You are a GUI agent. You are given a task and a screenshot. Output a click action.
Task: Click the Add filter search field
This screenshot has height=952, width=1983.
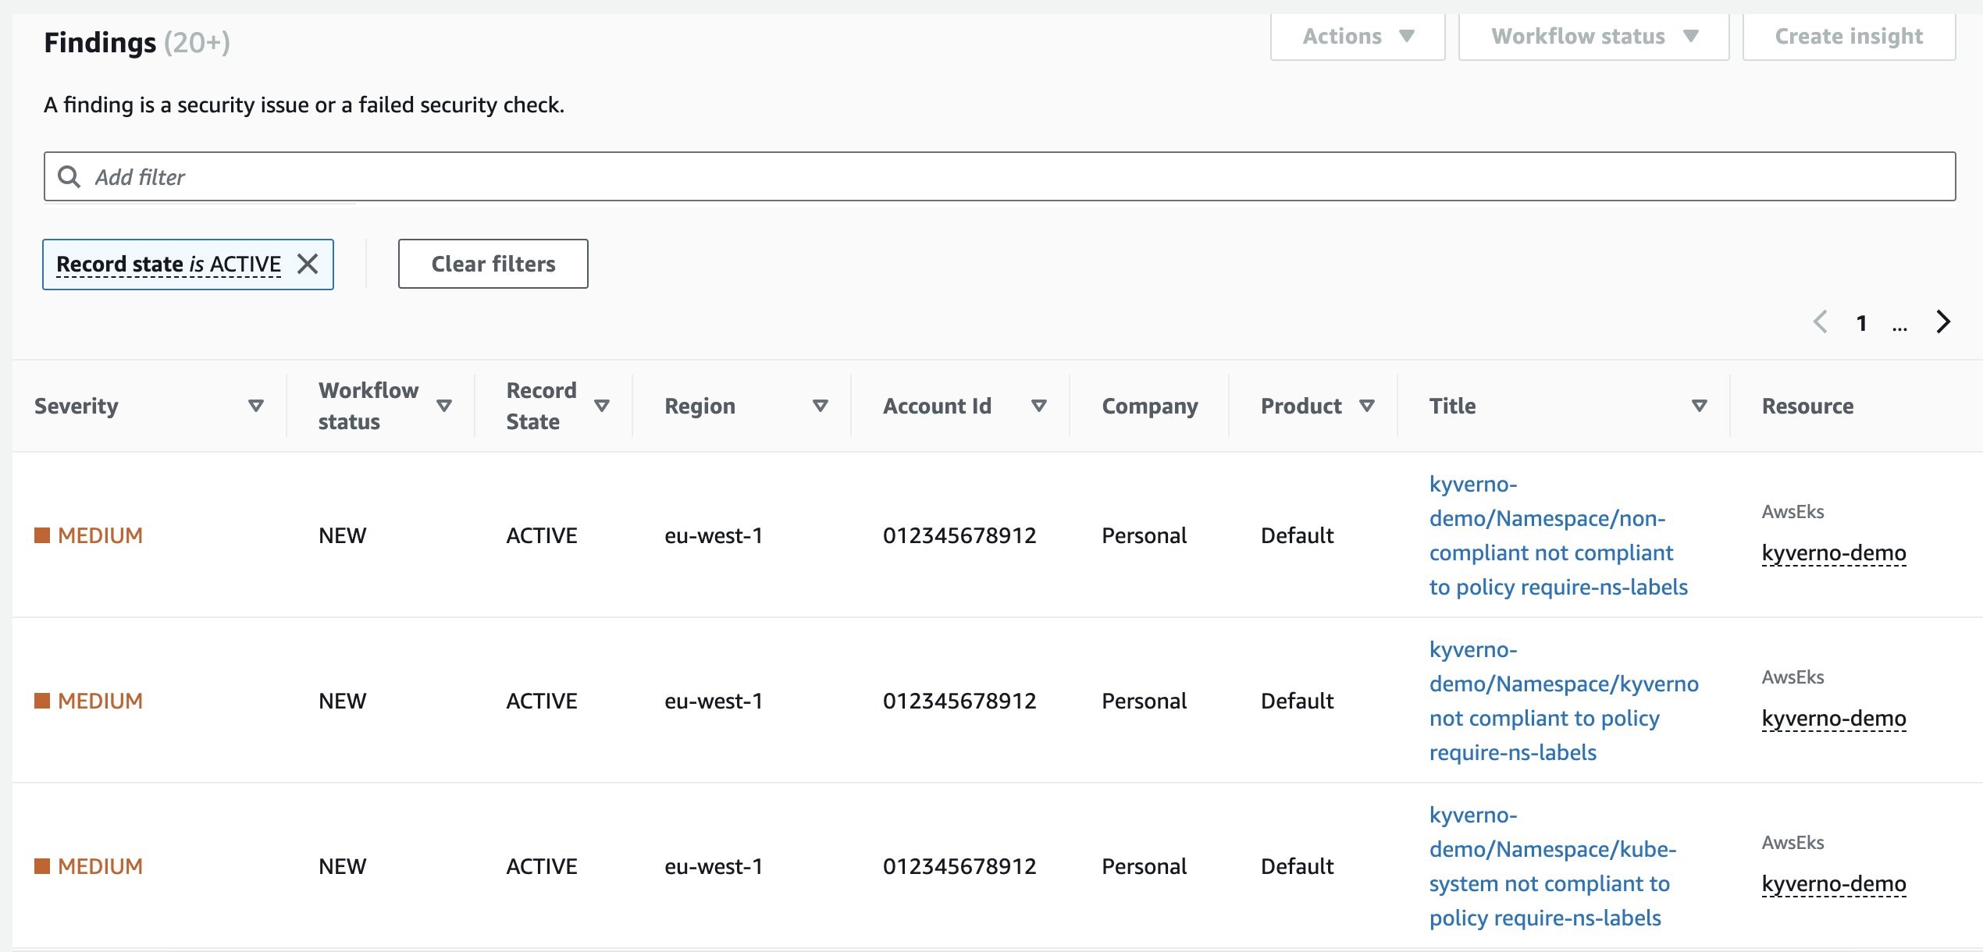[999, 176]
